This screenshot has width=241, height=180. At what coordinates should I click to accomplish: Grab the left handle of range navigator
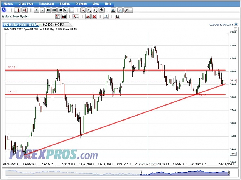(x=141, y=173)
